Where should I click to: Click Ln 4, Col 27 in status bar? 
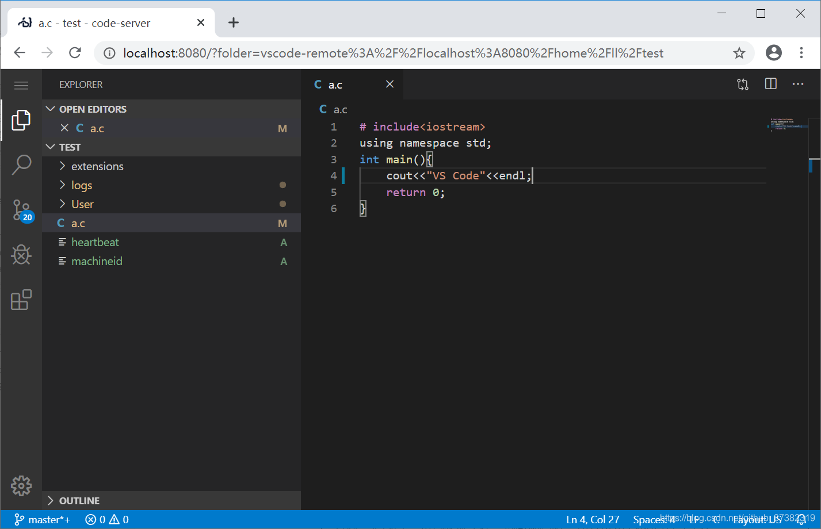click(x=593, y=520)
